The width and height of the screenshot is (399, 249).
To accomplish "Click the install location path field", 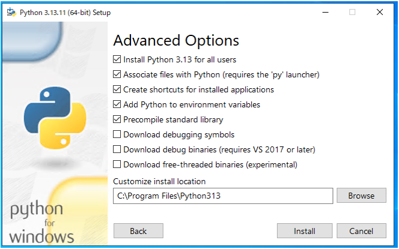I will click(222, 196).
